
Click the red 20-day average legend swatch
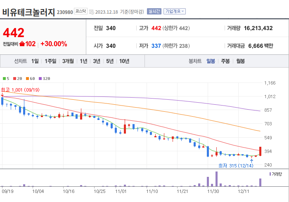coord(15,79)
